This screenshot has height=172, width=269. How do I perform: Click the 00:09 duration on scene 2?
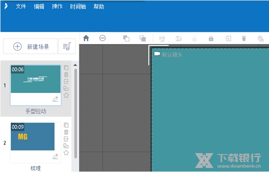[x=17, y=127]
